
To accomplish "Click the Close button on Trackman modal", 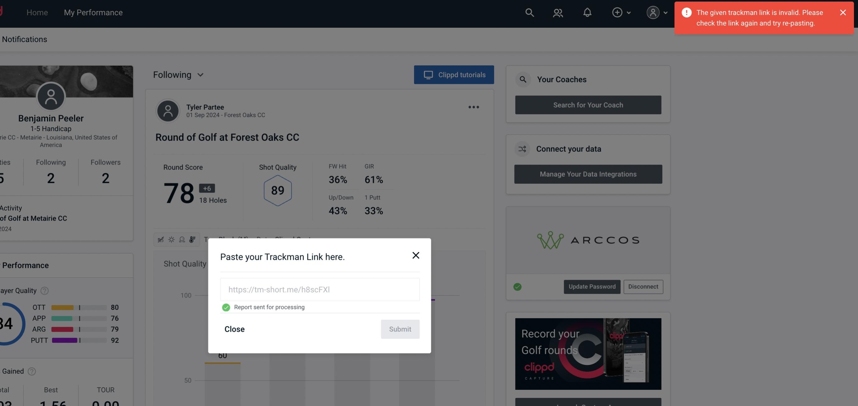I will pos(234,329).
